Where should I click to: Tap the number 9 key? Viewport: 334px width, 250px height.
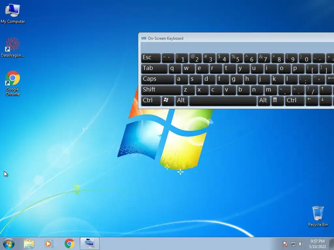pos(291,58)
